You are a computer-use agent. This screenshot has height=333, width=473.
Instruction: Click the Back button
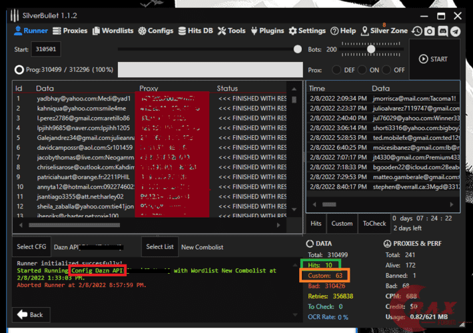(31, 314)
